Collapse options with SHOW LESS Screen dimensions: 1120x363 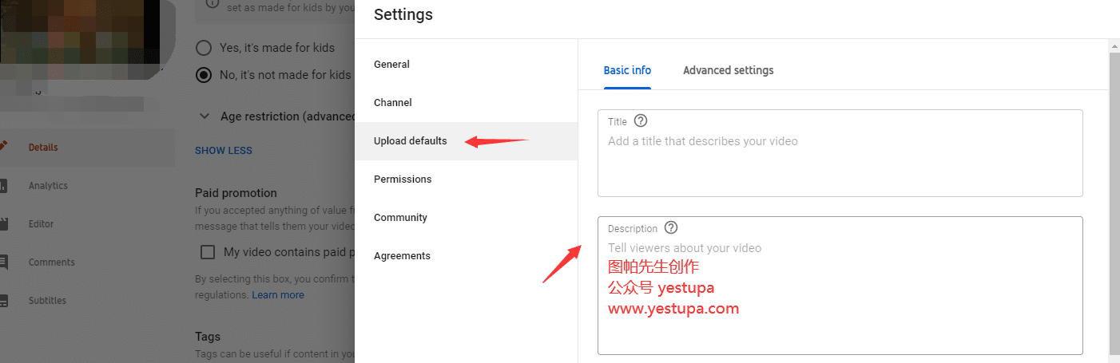click(224, 150)
